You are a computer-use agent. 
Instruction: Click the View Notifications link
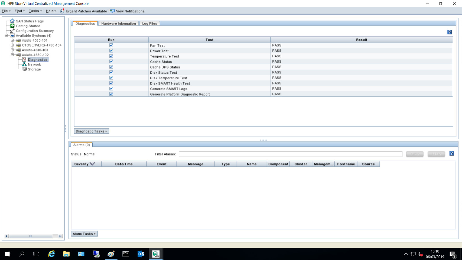point(130,11)
